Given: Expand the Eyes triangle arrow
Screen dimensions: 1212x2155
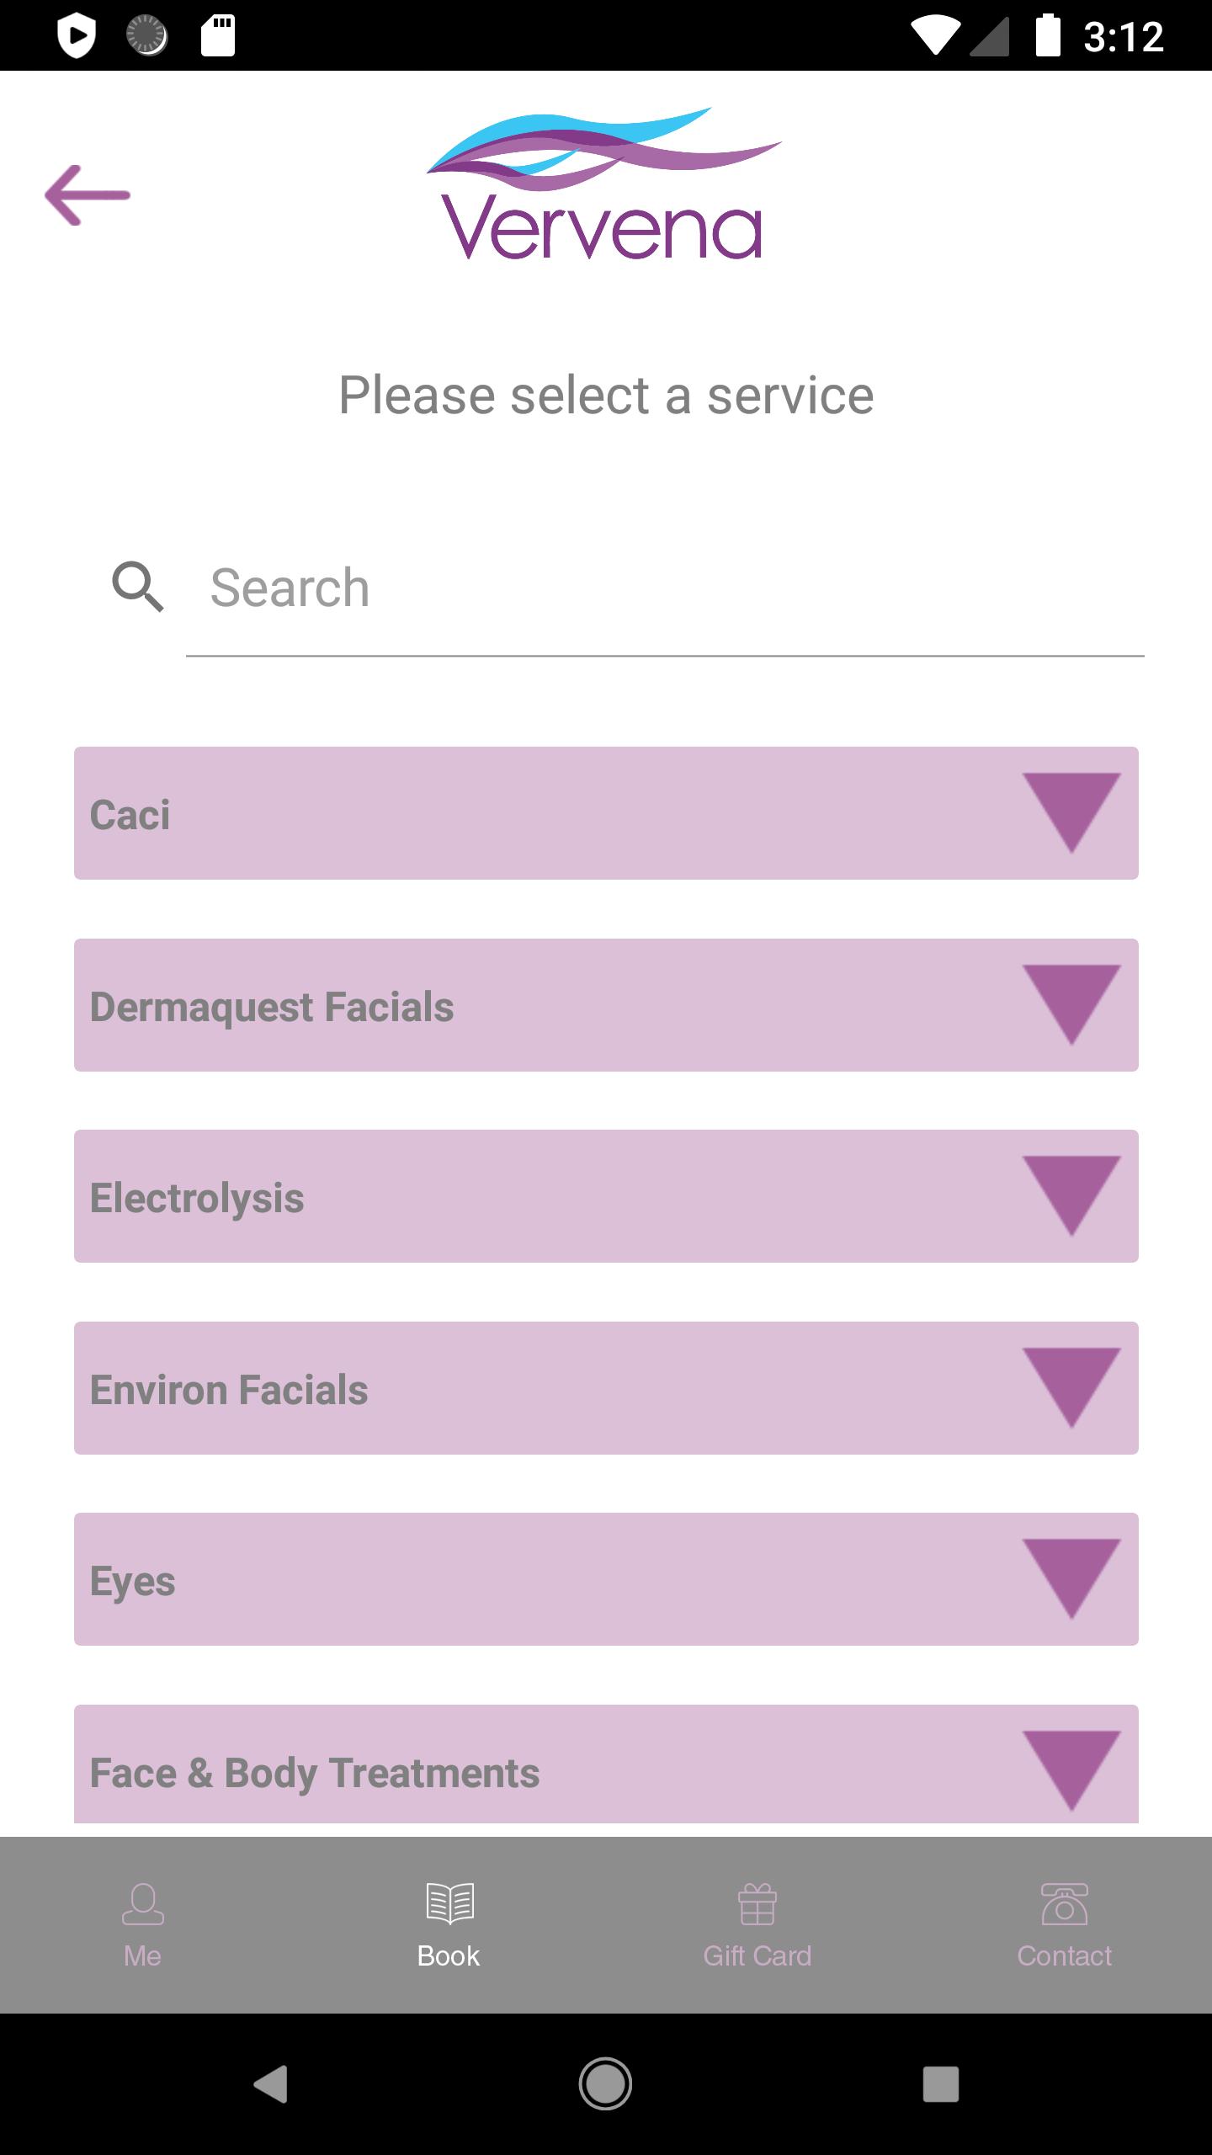Looking at the screenshot, I should (x=1071, y=1579).
